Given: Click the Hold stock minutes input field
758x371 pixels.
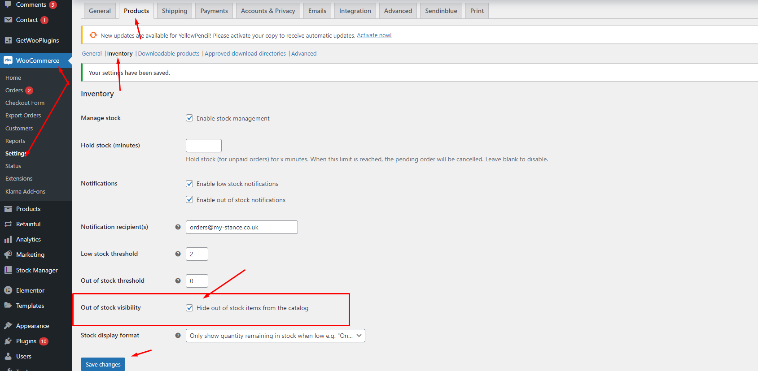Looking at the screenshot, I should (x=204, y=146).
